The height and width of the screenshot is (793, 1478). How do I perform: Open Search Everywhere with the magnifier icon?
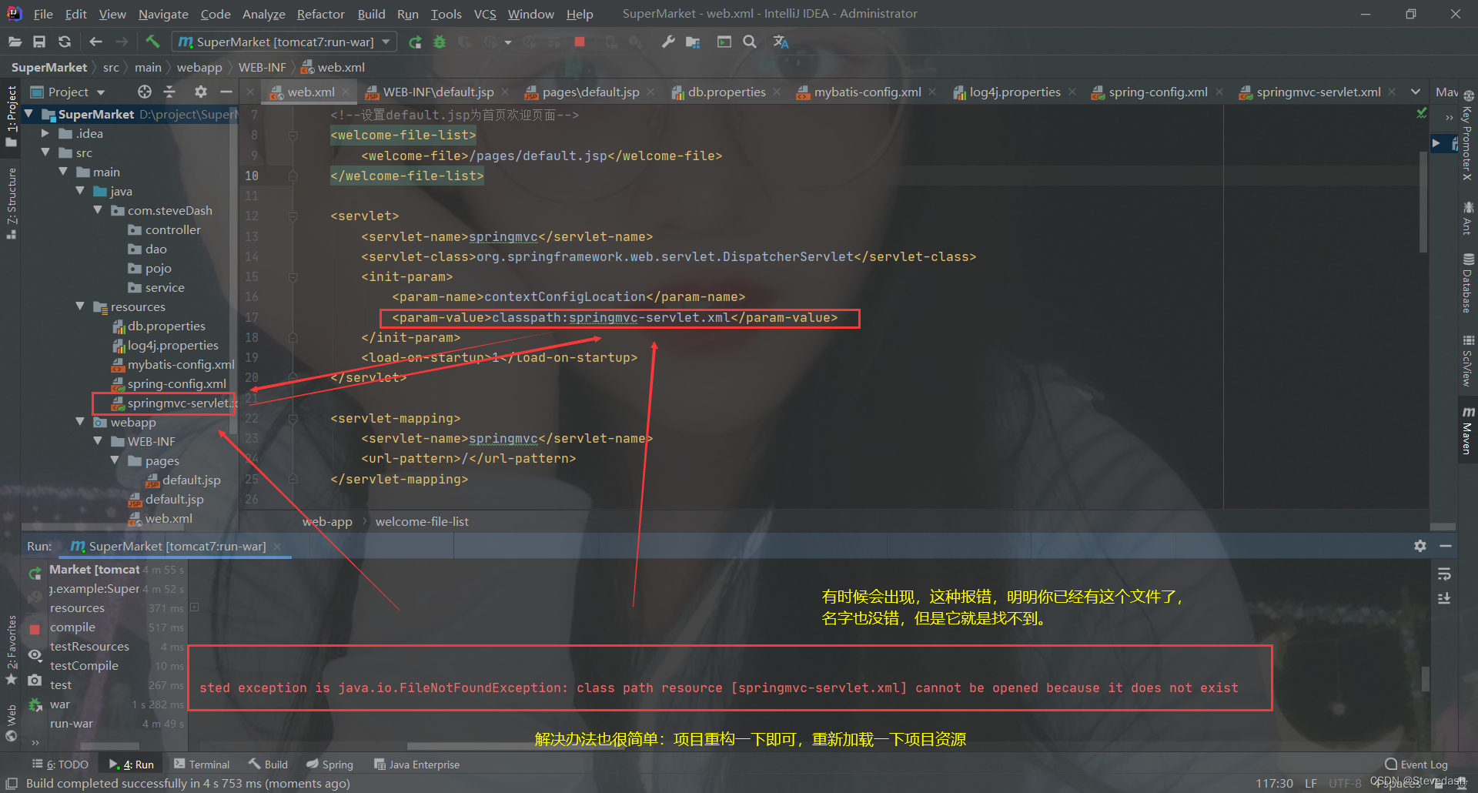tap(750, 42)
